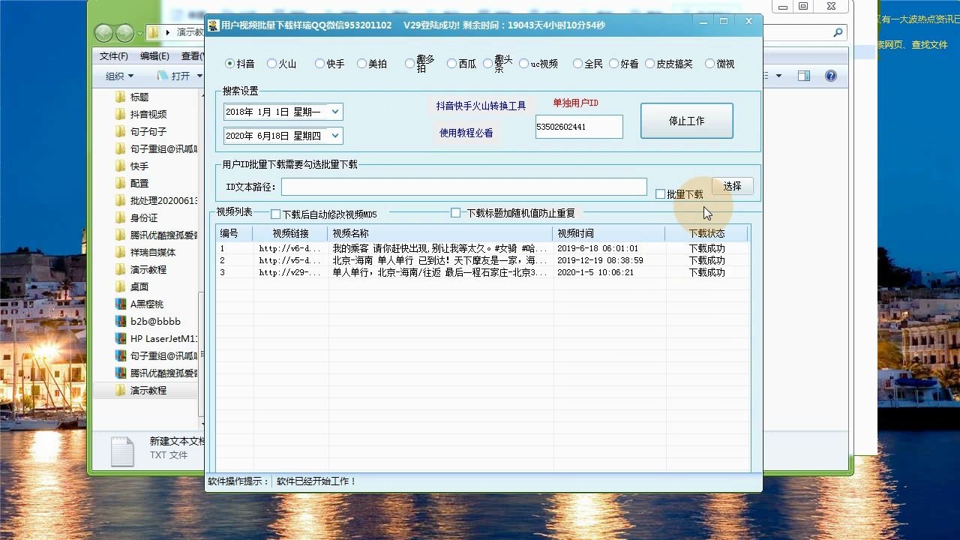
Task: Click the folder icon beside 快手 in Explorer
Action: 120,166
